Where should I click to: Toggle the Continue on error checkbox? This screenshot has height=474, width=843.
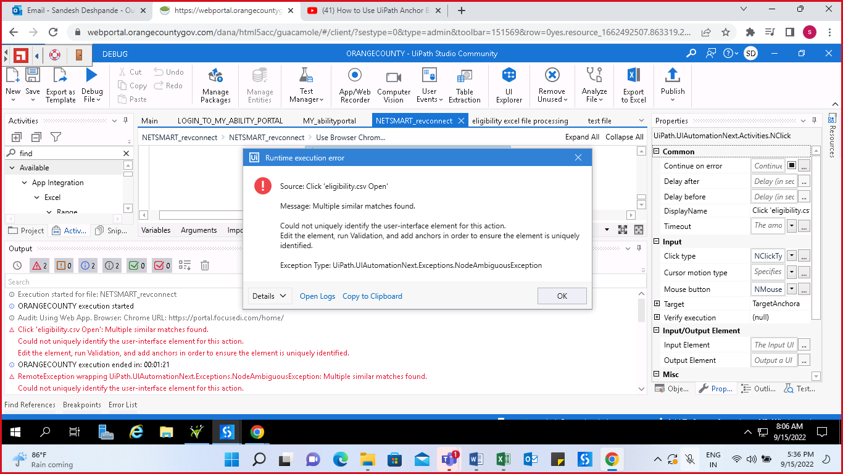click(792, 165)
